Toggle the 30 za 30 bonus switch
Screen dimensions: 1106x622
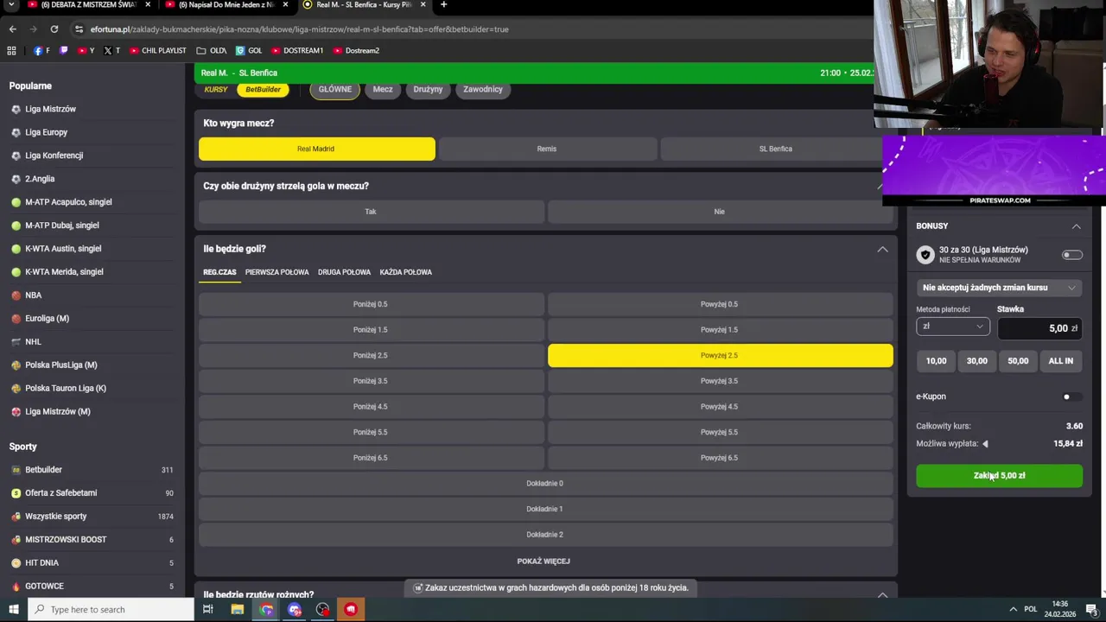click(1072, 255)
